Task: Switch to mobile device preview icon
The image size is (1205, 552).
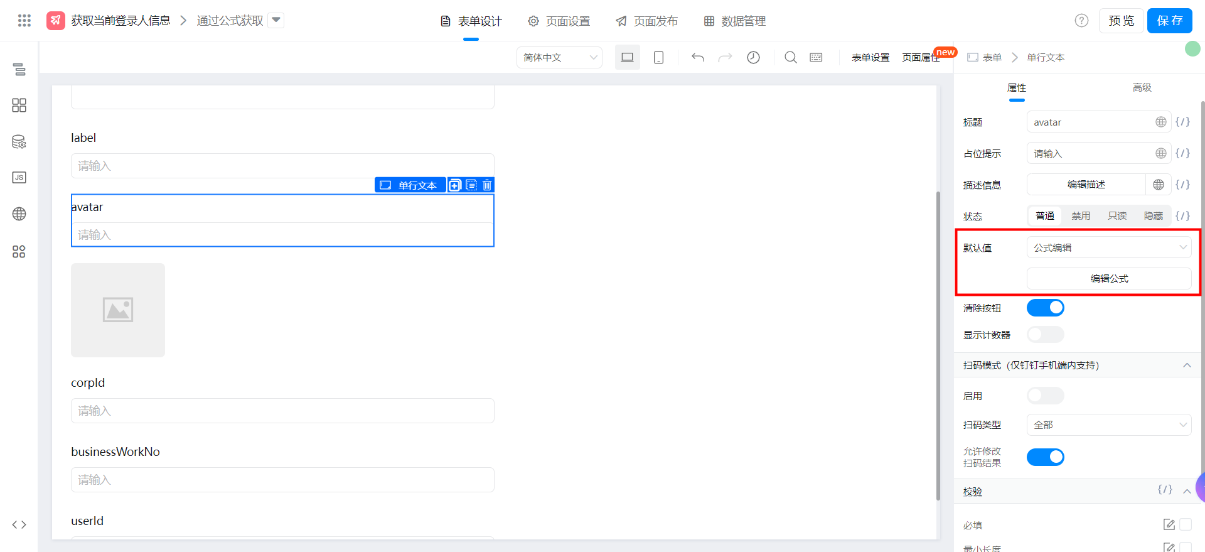Action: (x=658, y=57)
